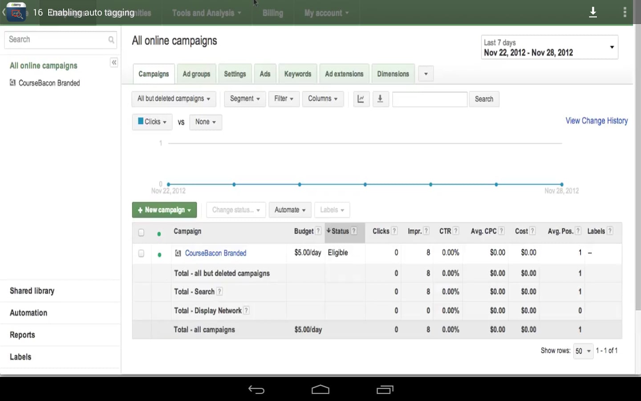Open the Clicks metric dropdown
The height and width of the screenshot is (401, 641).
152,122
